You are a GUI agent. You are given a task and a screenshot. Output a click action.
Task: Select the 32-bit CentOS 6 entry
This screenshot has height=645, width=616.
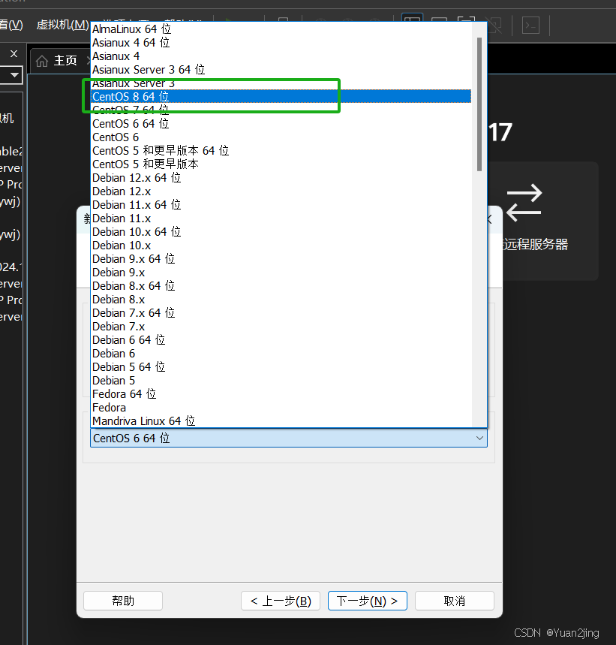281,137
